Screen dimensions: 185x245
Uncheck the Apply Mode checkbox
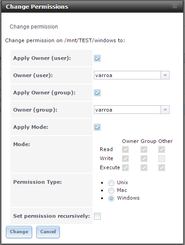[x=97, y=127]
